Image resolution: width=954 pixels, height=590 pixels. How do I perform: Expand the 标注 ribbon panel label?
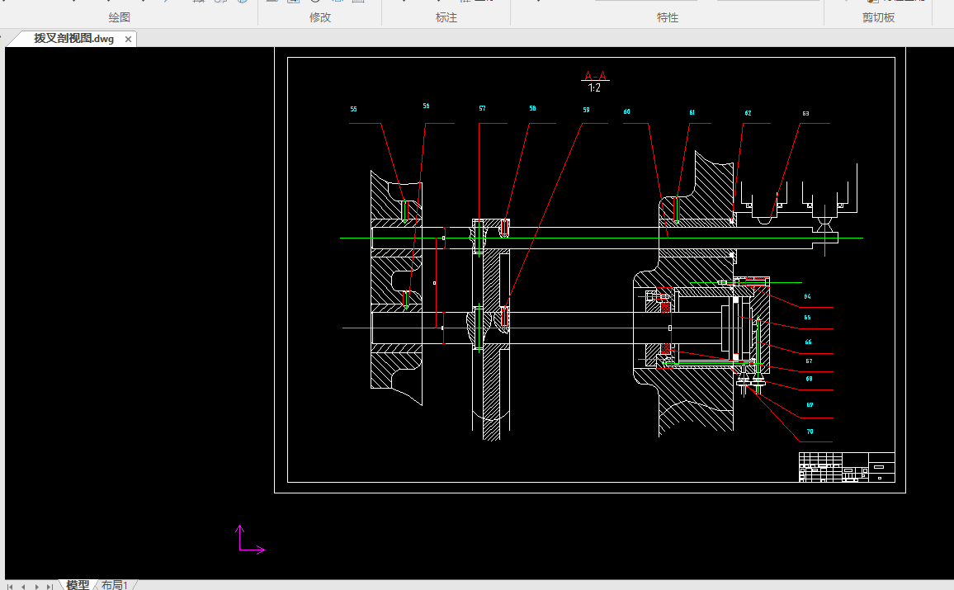point(446,17)
